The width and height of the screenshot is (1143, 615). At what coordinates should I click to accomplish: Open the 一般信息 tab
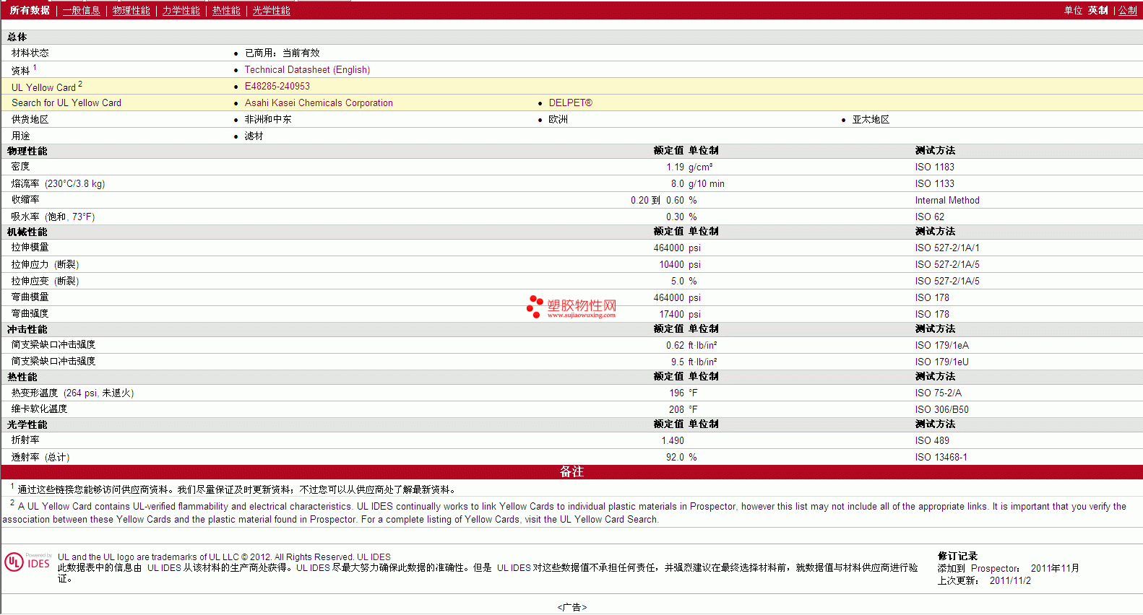(x=82, y=10)
